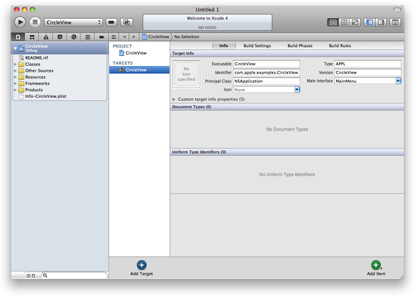This screenshot has width=415, height=296.
Task: Select the Standard editor button
Action: tap(333, 22)
